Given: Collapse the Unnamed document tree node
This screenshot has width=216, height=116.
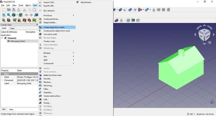Looking at the screenshot, I should 2,38.
